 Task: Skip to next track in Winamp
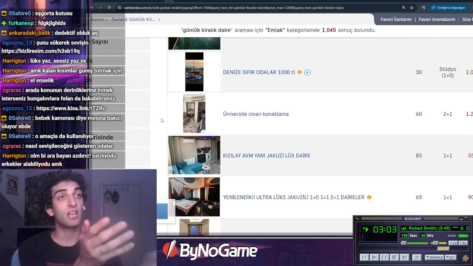pyautogui.click(x=404, y=258)
